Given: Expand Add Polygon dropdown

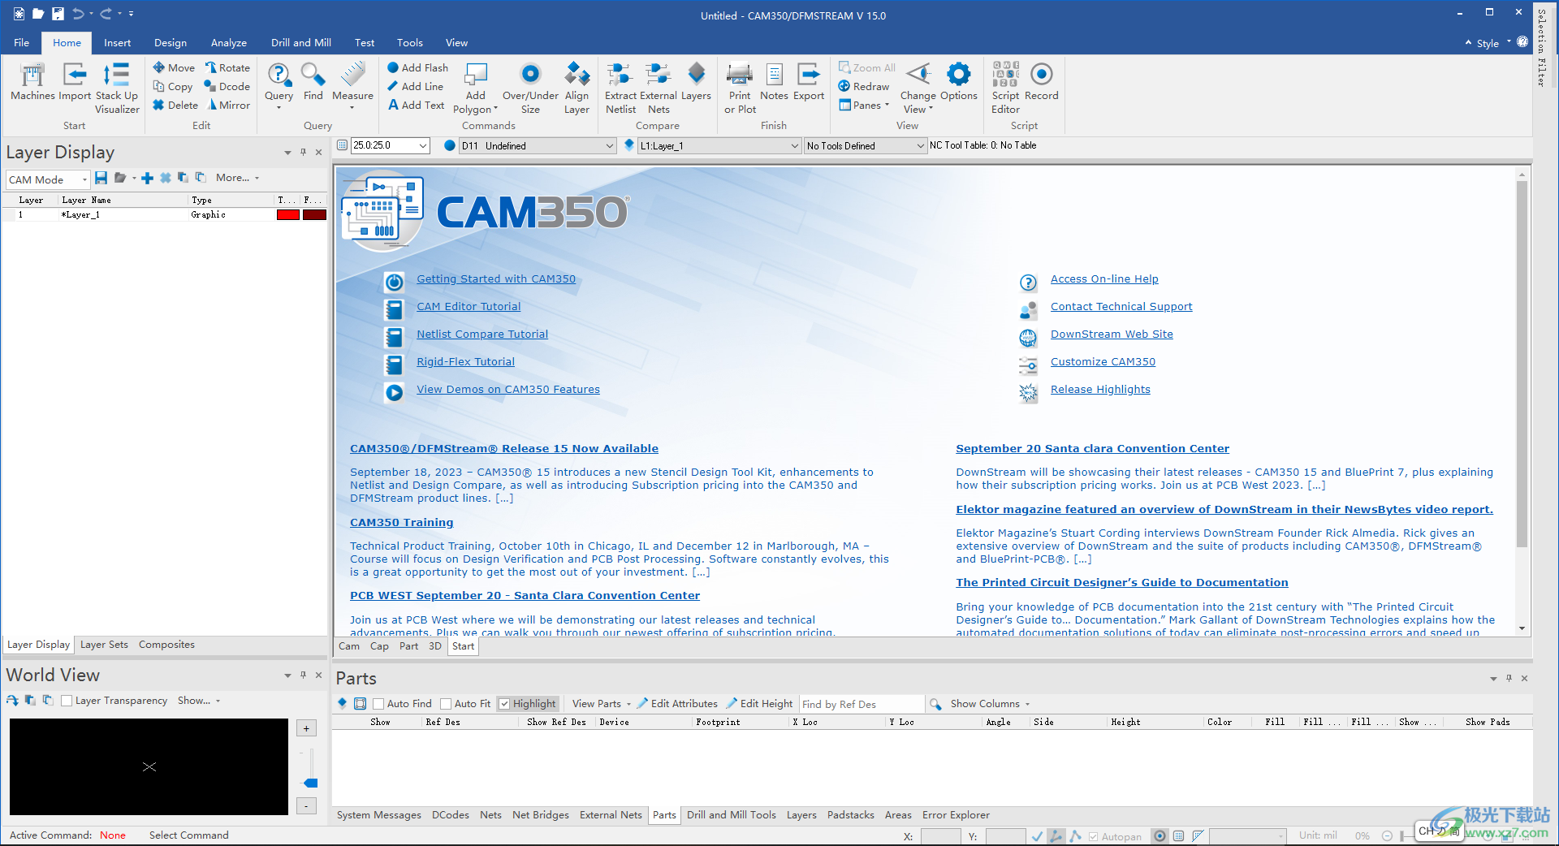Looking at the screenshot, I should point(495,109).
